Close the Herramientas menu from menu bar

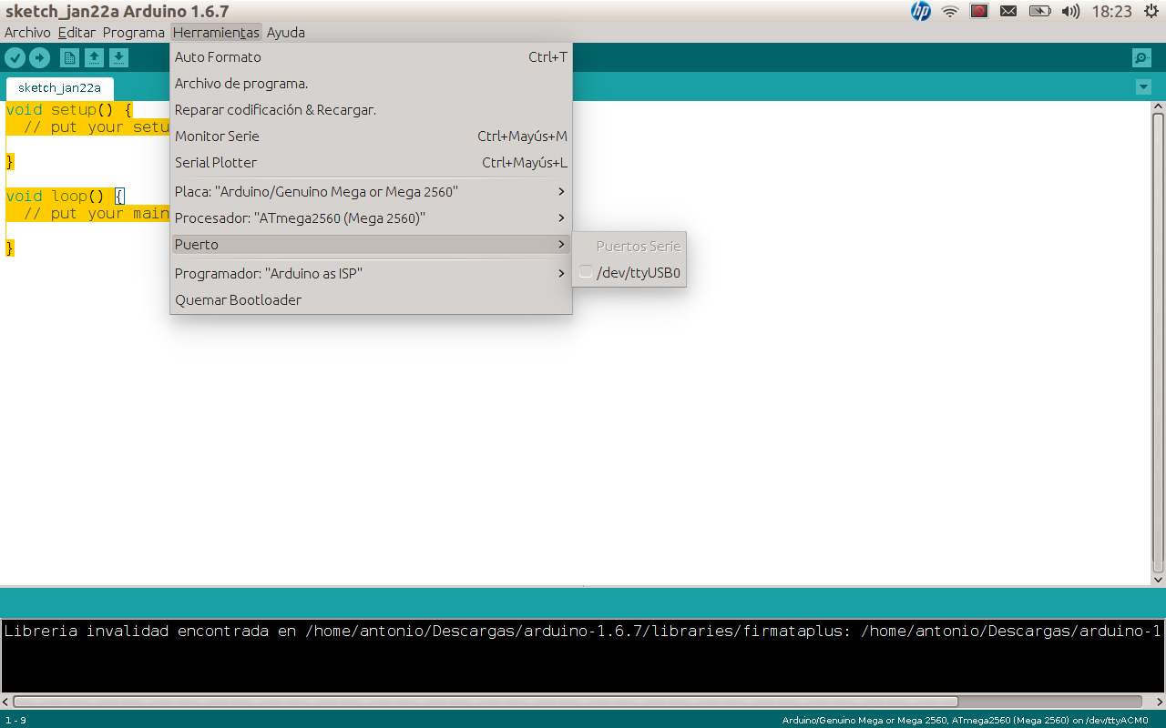(x=216, y=33)
